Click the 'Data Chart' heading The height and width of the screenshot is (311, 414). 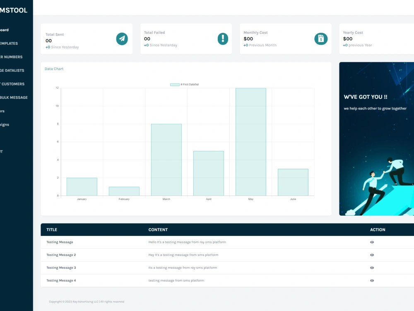[54, 69]
